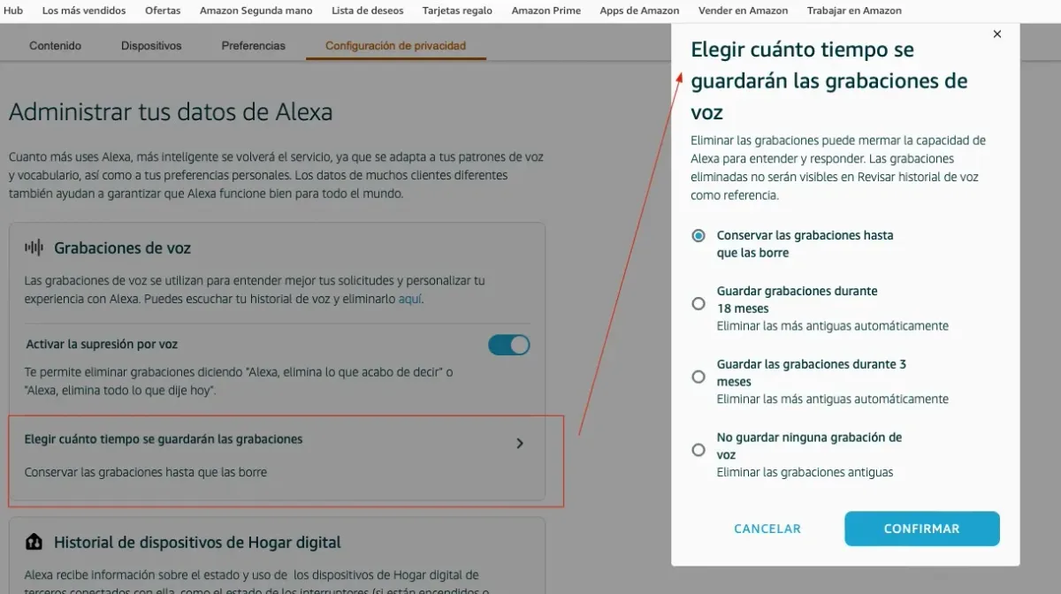Select Guardar grabaciones durante 18 meses option
1061x594 pixels.
(x=698, y=303)
